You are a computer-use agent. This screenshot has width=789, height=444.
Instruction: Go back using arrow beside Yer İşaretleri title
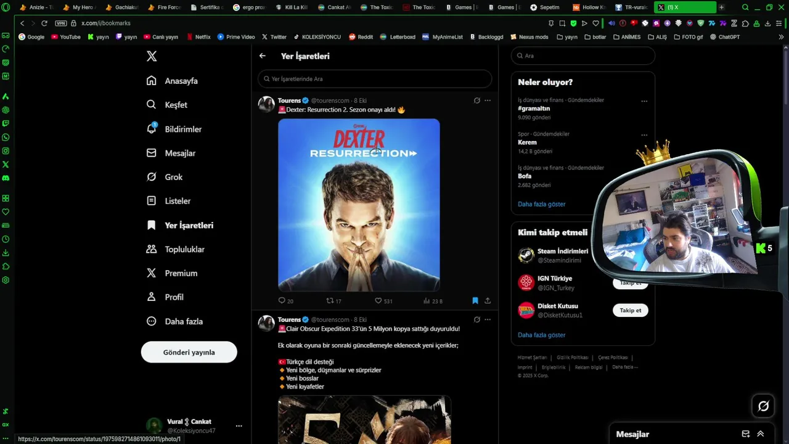[x=263, y=56]
